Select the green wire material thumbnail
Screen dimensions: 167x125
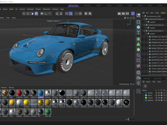point(48,111)
